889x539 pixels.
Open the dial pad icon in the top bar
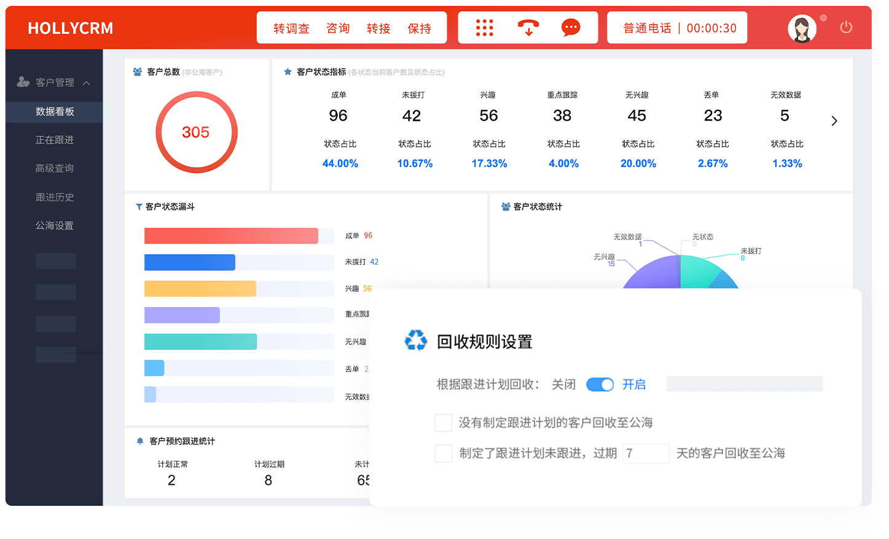[485, 27]
